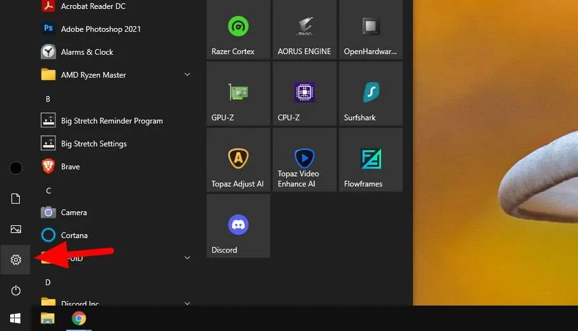Open AORUS ENGINE tile
This screenshot has width=578, height=331.
(305, 29)
